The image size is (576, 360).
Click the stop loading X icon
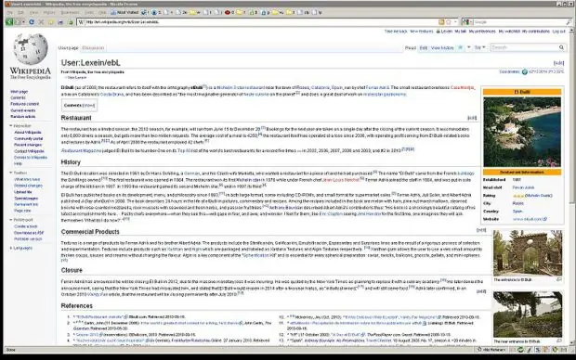point(41,22)
